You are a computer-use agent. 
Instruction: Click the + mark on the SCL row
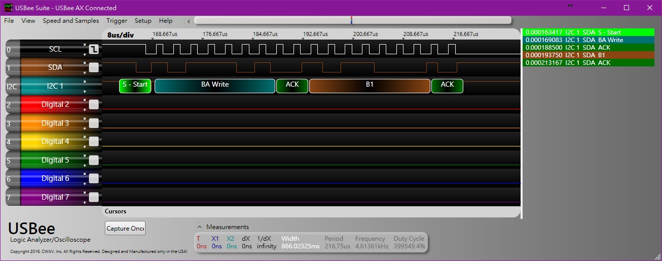(x=85, y=54)
